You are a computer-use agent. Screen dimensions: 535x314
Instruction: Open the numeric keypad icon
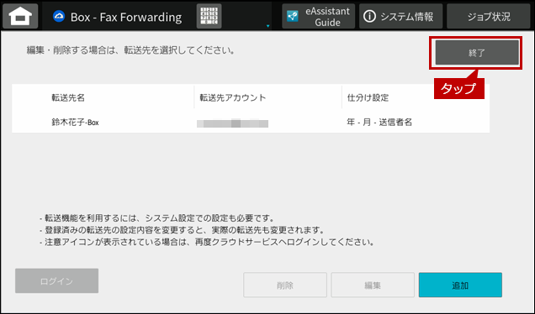[x=209, y=16]
